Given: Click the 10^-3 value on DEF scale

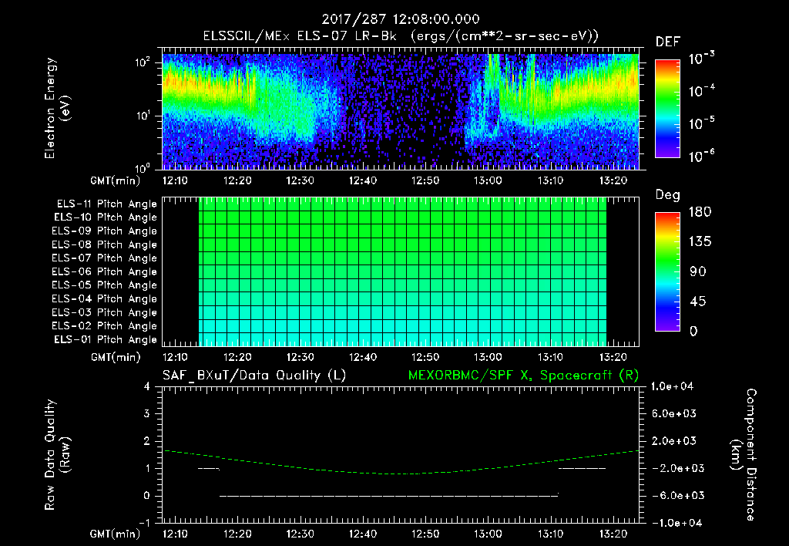Looking at the screenshot, I should [x=701, y=59].
